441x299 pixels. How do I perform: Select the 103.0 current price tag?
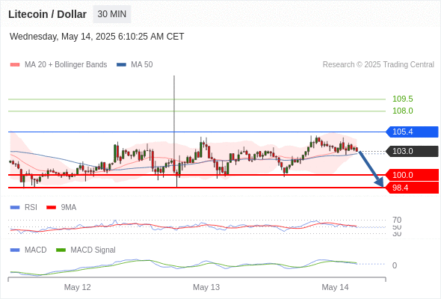[x=412, y=151]
